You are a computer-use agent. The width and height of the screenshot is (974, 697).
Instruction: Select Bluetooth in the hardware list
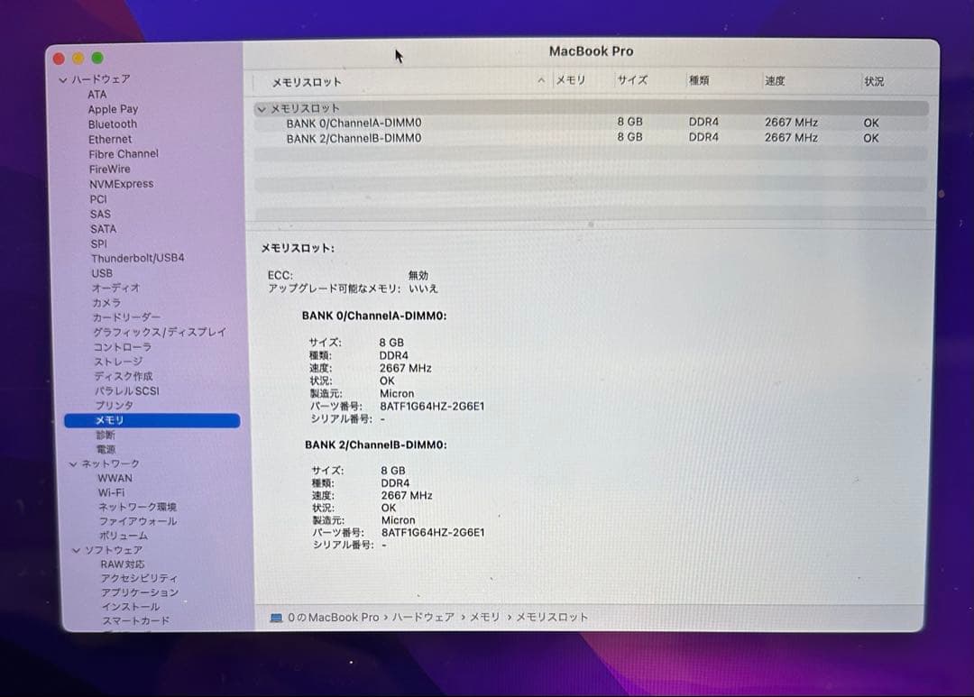click(x=112, y=124)
